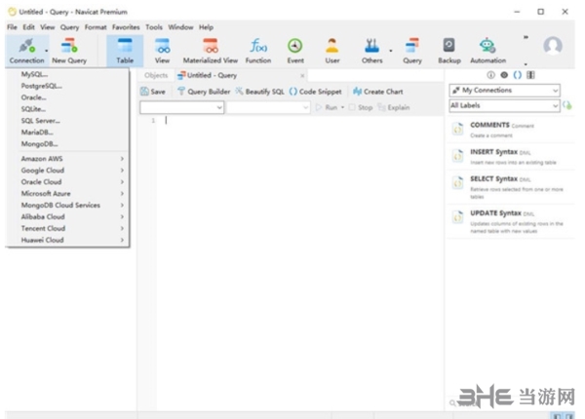This screenshot has width=585, height=419.
Task: Open the User icon
Action: coord(332,51)
